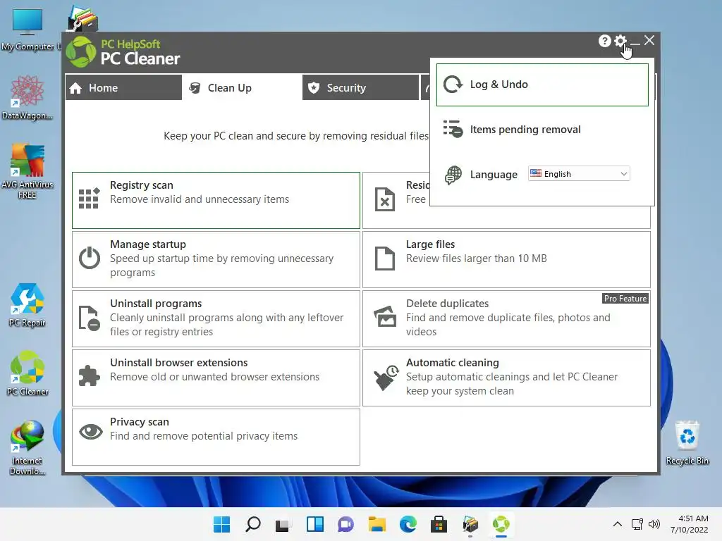
Task: Click the Pro Feature badge
Action: coord(625,299)
